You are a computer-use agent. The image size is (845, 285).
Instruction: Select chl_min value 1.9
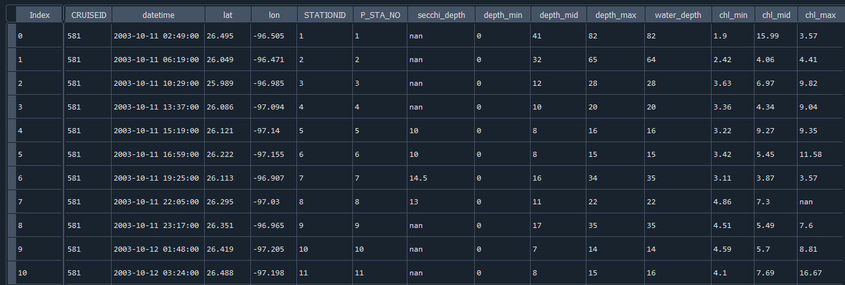(732, 36)
